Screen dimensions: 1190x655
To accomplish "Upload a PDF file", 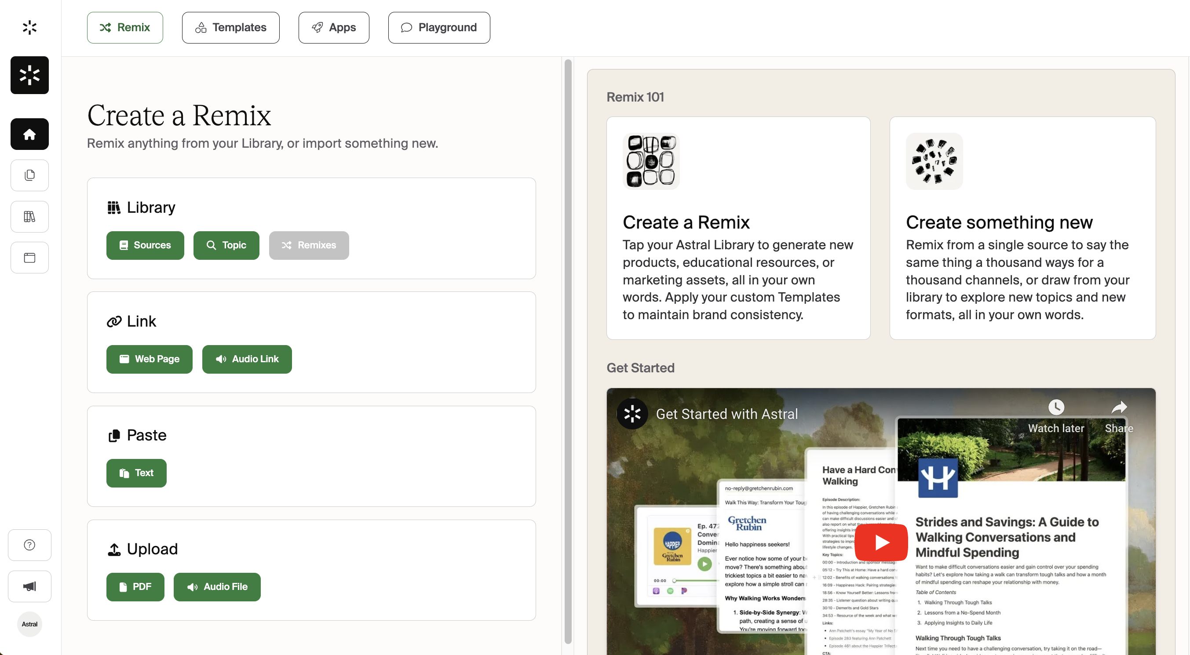I will pos(135,586).
